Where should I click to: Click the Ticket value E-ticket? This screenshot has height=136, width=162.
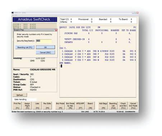[33, 82]
